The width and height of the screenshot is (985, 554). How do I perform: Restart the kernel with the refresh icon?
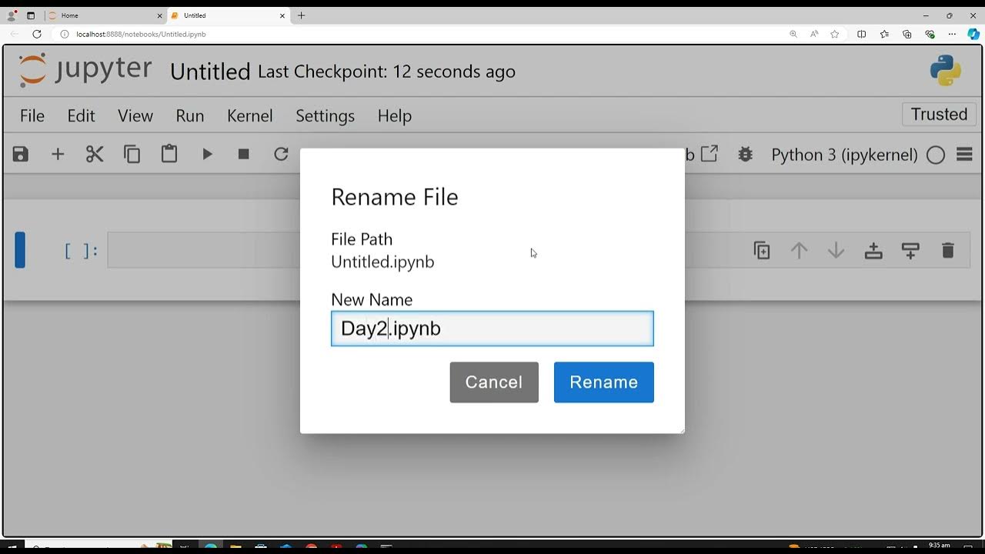click(281, 155)
